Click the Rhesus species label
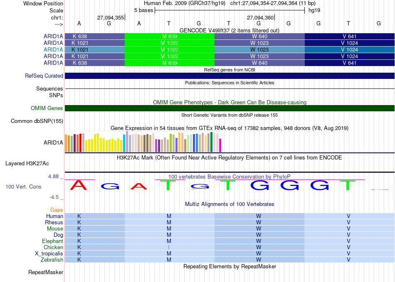Screen dimensions: 395x282 pos(54,222)
